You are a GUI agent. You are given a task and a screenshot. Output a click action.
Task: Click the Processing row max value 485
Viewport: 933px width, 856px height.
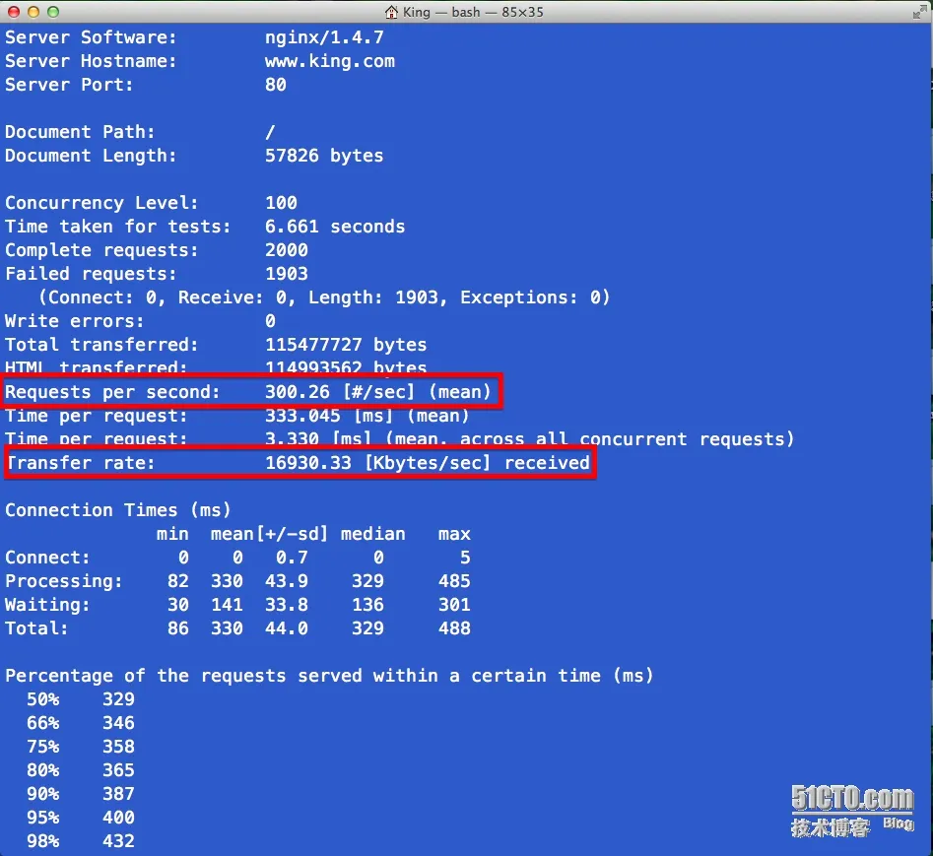tap(454, 580)
